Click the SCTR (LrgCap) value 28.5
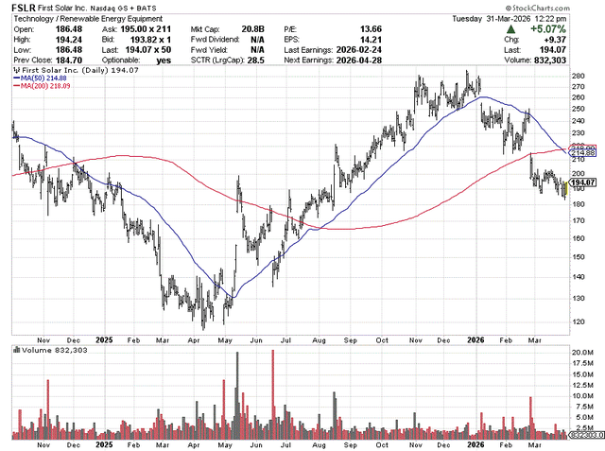Image resolution: width=605 pixels, height=451 pixels. (x=255, y=61)
